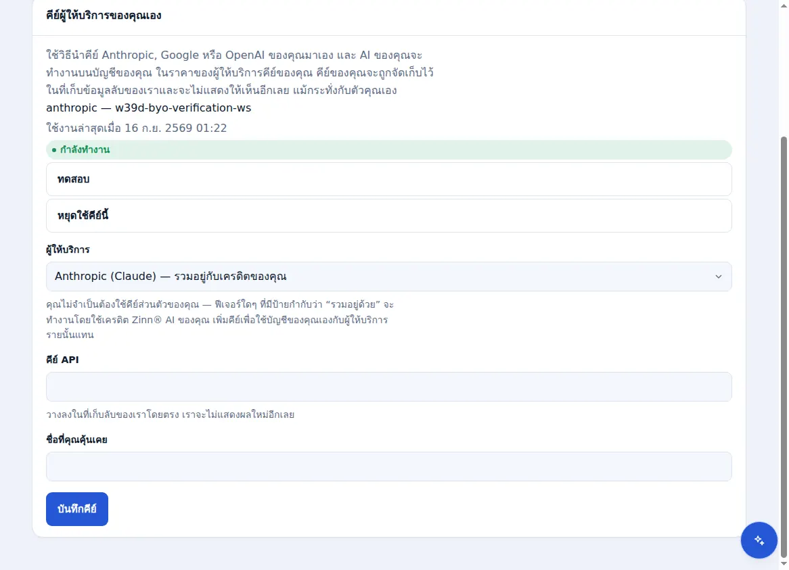Click the กำลังทำงาน status badge
The width and height of the screenshot is (789, 570).
[x=388, y=150]
